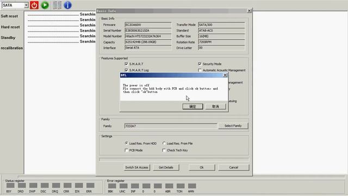Click the Switch SA Access button

(x=136, y=167)
